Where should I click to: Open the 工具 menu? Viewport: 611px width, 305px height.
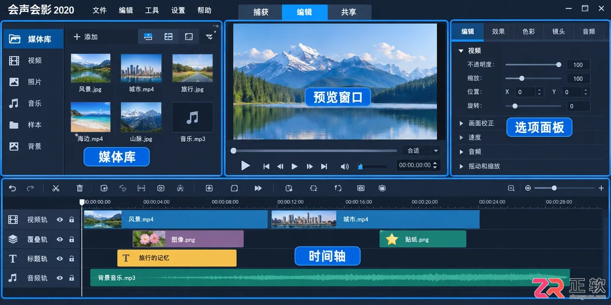click(152, 10)
